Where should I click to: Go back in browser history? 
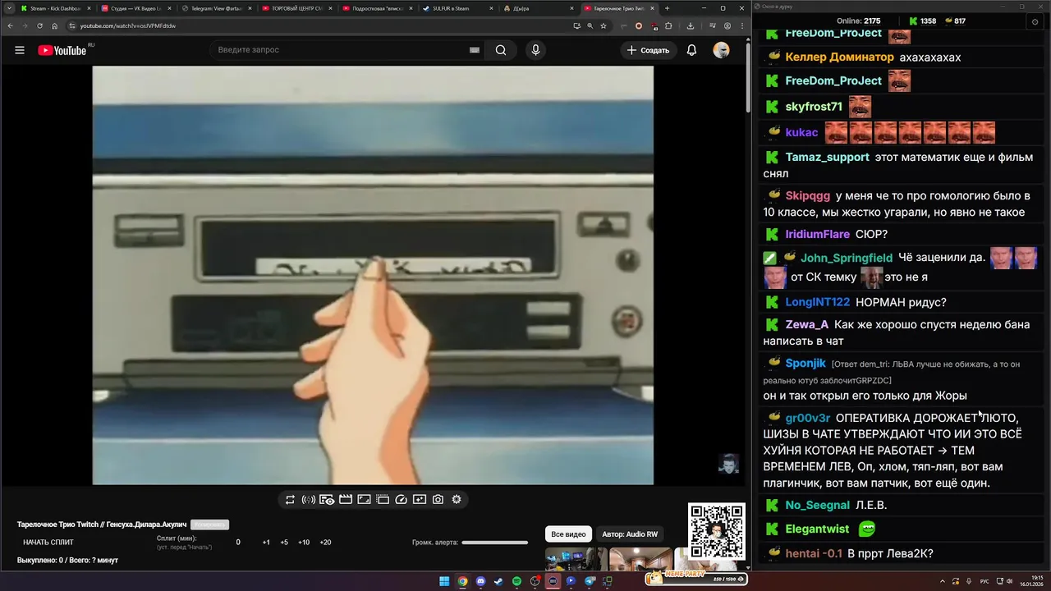[x=10, y=25]
